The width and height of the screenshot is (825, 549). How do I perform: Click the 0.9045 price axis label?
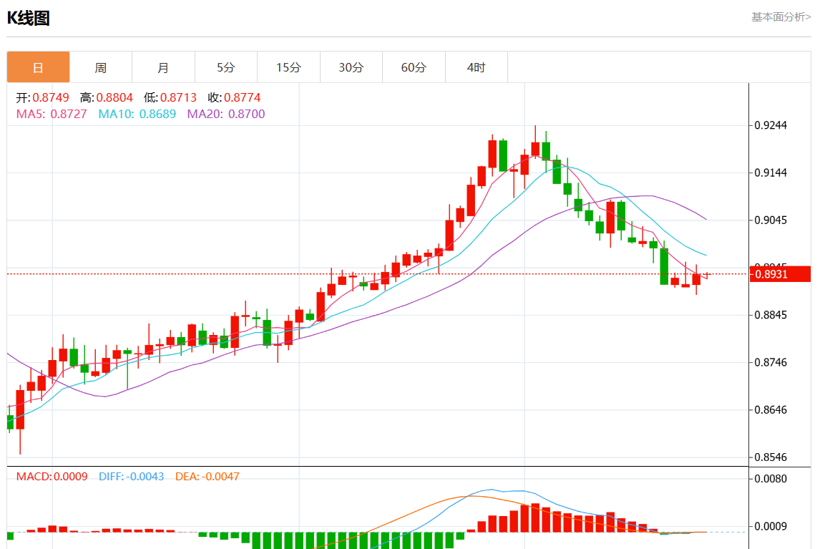771,220
